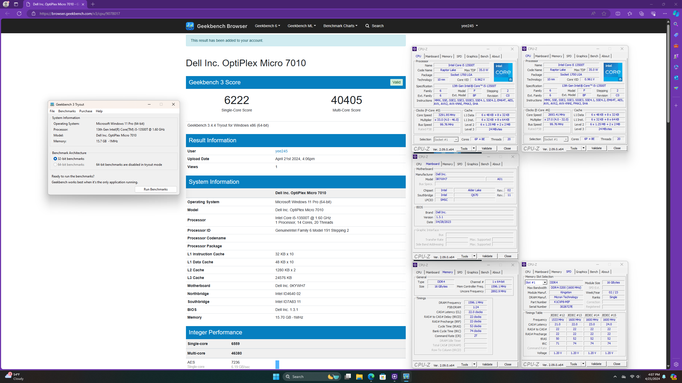Click Validate in the CPU-Z Memory window
The width and height of the screenshot is (682, 383).
point(487,364)
